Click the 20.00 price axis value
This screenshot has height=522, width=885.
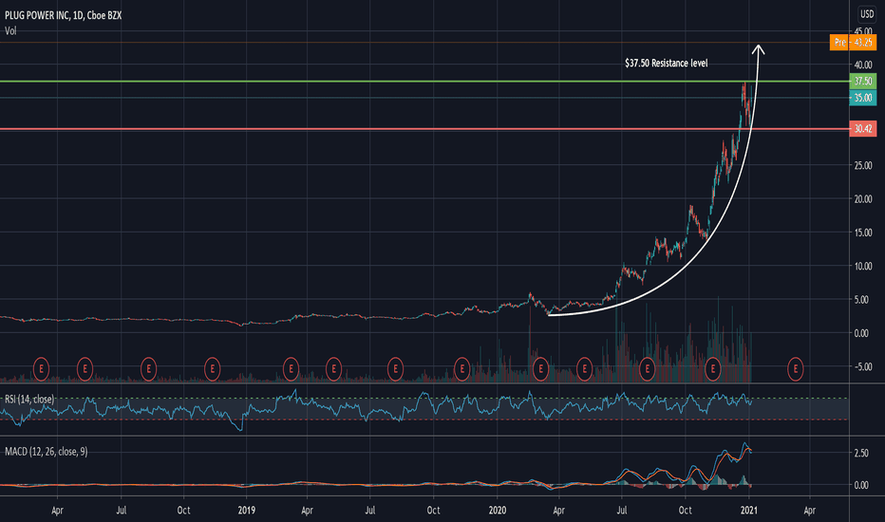pos(862,198)
